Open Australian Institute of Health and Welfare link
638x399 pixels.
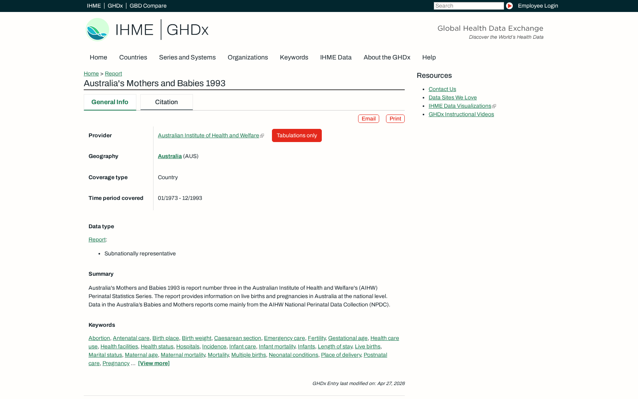click(209, 135)
